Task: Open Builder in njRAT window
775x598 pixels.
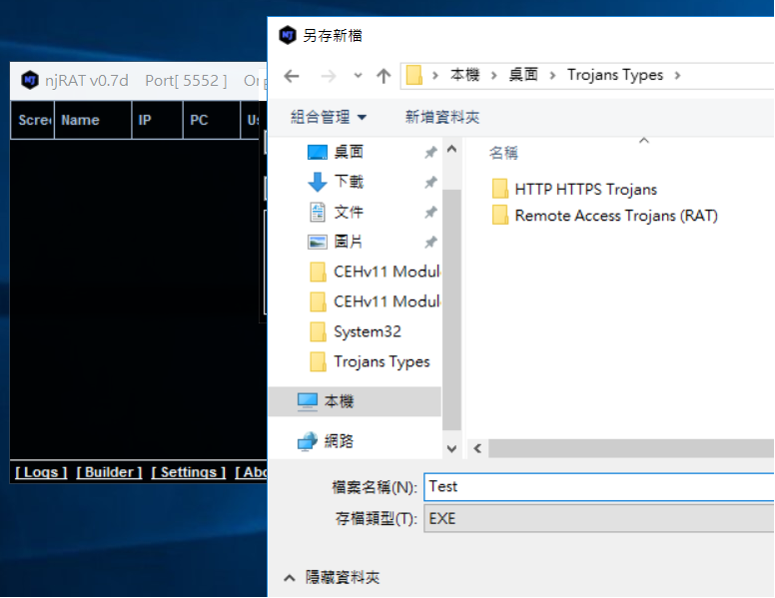Action: [109, 472]
